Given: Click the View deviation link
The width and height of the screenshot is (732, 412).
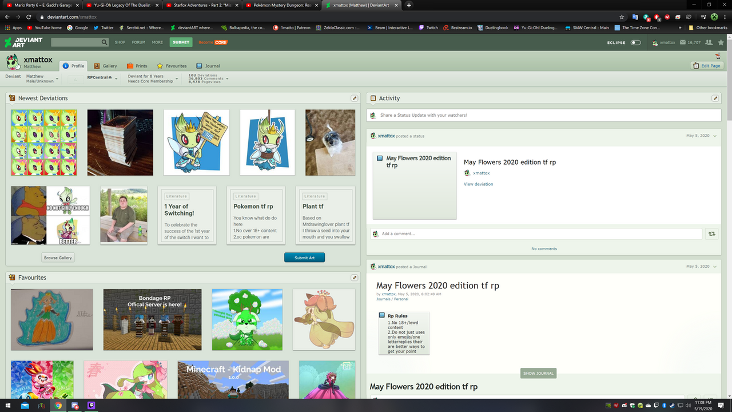Looking at the screenshot, I should pos(478,184).
